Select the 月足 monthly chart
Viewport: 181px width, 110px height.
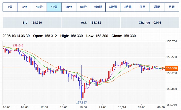172,7
